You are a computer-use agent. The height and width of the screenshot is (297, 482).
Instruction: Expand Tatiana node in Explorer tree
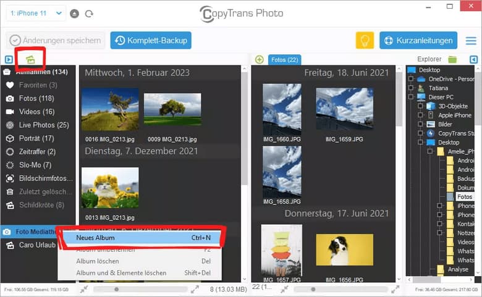pos(411,88)
